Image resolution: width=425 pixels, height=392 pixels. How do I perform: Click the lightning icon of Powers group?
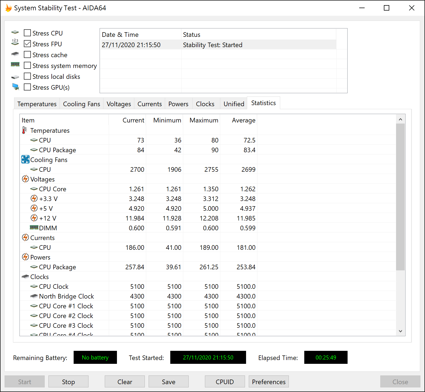coord(25,257)
